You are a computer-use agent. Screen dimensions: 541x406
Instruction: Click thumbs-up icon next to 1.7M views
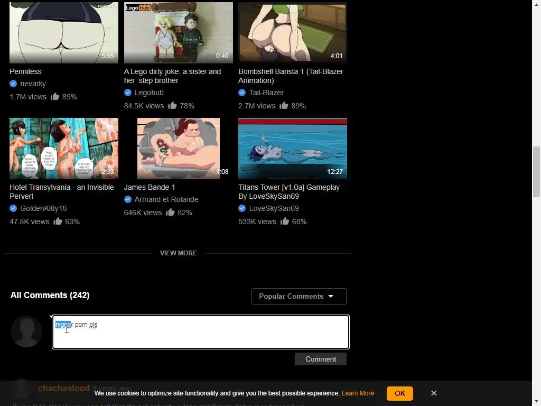click(55, 96)
